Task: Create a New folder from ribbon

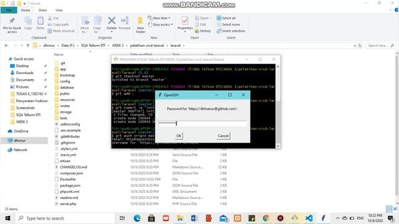Action: point(140,25)
